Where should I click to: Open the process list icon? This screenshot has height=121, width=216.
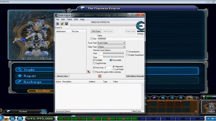[57, 24]
